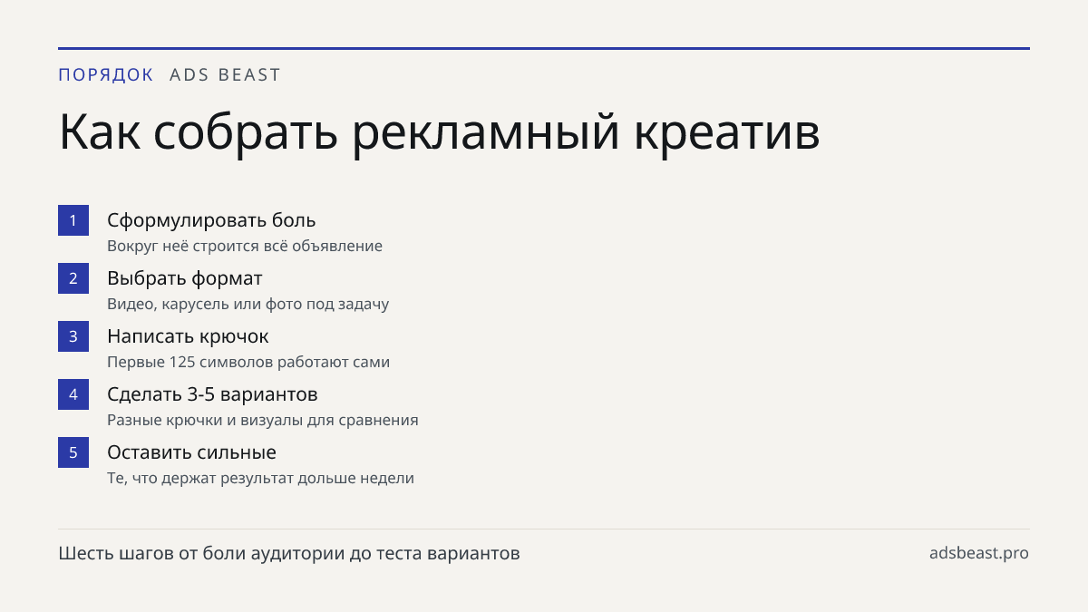The height and width of the screenshot is (612, 1088).
Task: Click the heading "Оставить сильные"
Action: (x=191, y=452)
